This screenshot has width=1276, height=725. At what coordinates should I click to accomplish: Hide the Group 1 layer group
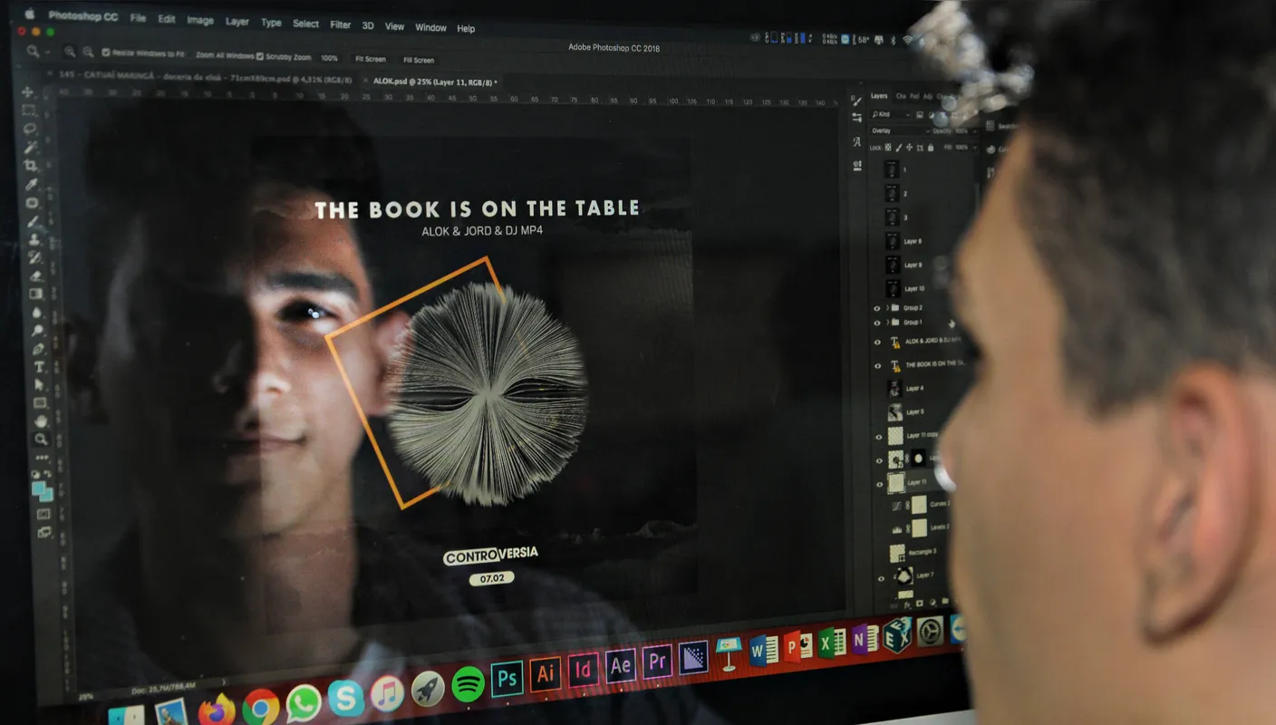[876, 323]
